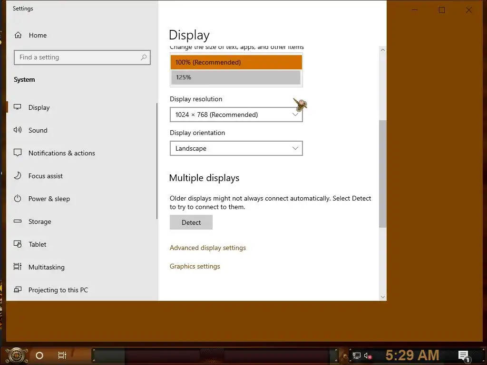Maximize the Settings window
Image resolution: width=487 pixels, height=365 pixels.
click(x=442, y=10)
